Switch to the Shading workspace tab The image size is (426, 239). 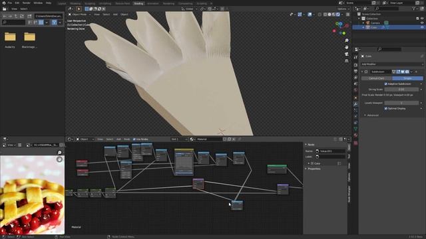point(138,3)
